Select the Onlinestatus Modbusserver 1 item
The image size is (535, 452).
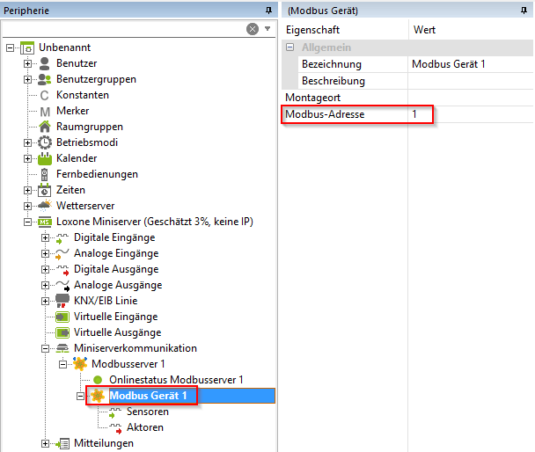[176, 380]
